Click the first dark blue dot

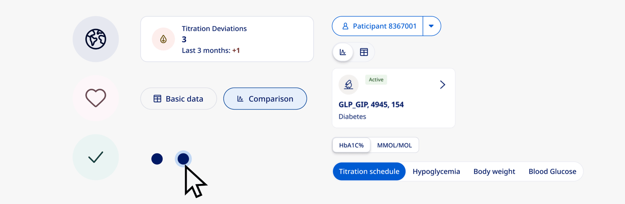[157, 159]
